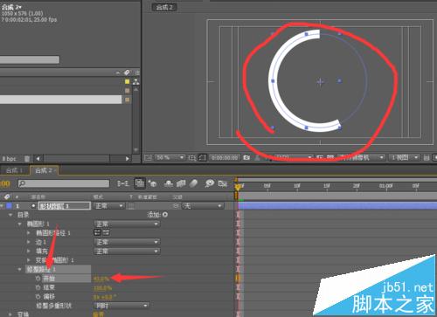Set ellipse path direction with first arrow icon
The image size is (437, 317).
[97, 232]
